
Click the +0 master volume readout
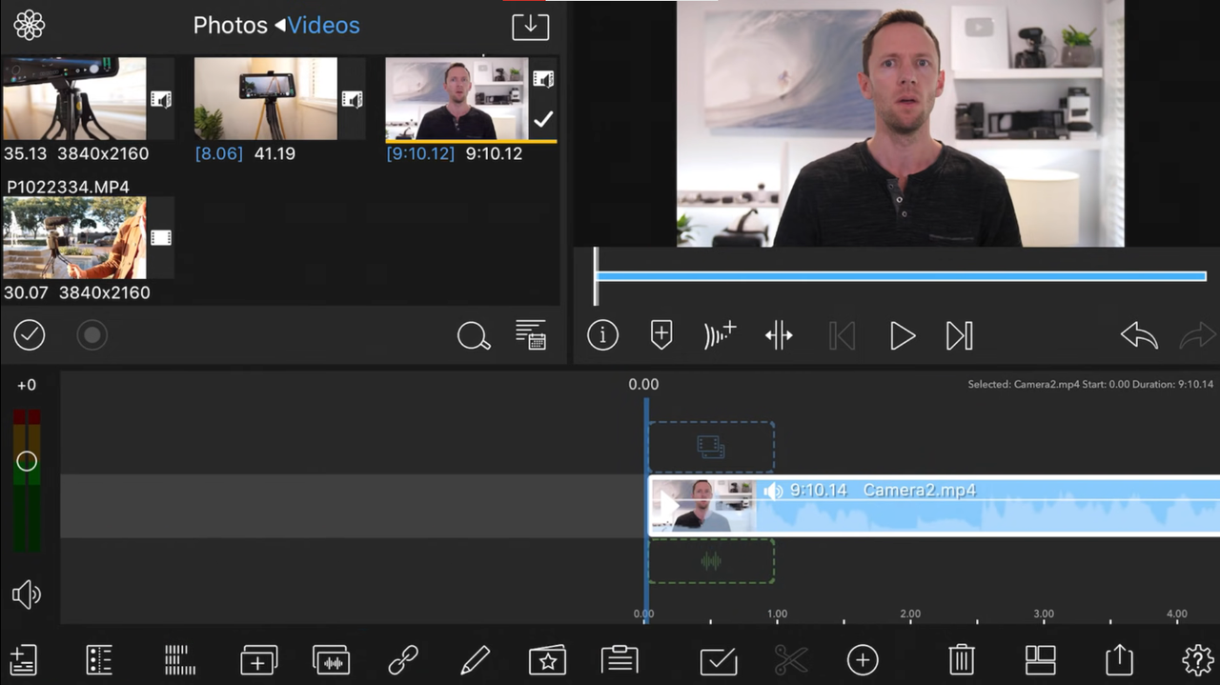(x=27, y=385)
